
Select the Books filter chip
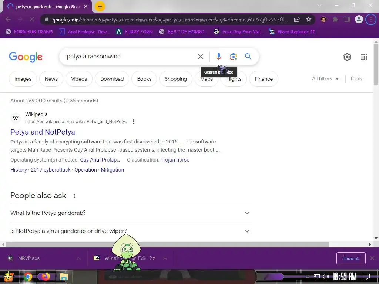click(x=144, y=79)
